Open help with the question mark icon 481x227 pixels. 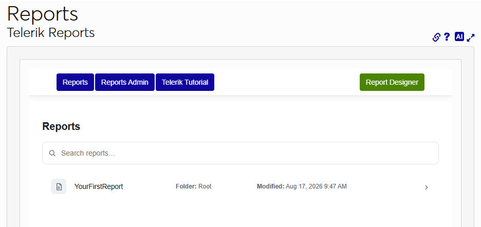click(447, 37)
